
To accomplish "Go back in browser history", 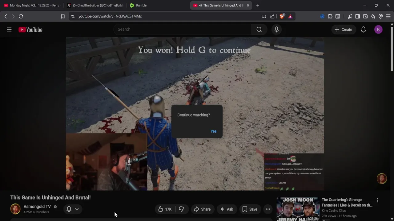I will click(x=6, y=16).
